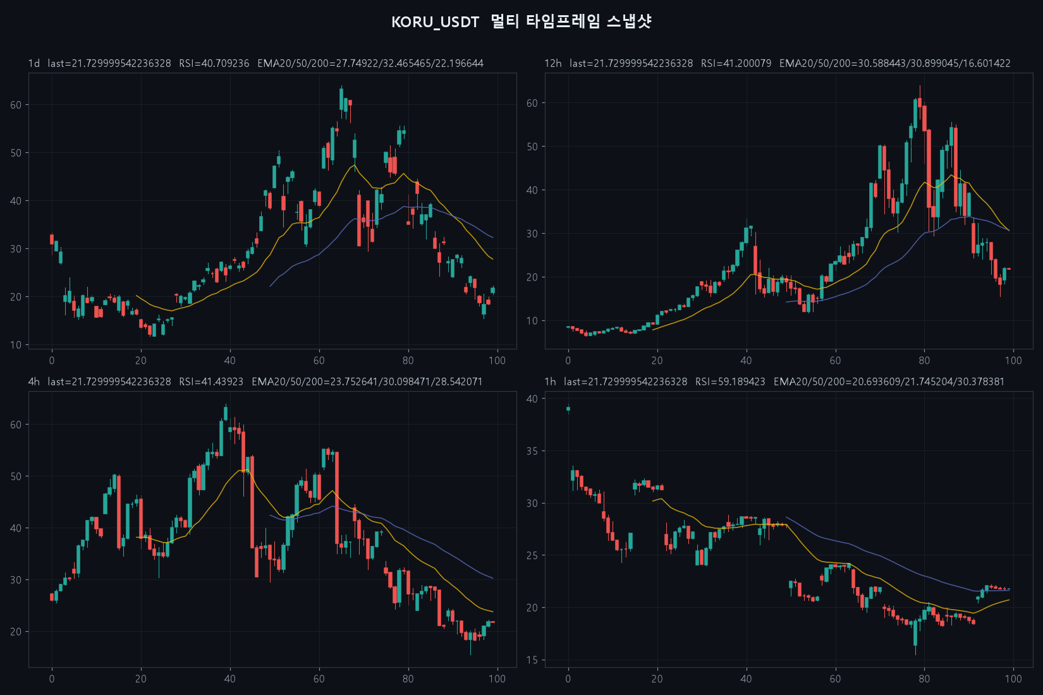Viewport: 1043px width, 695px height.
Task: Click x-axis label 40 on the 12h chart
Action: (x=746, y=360)
